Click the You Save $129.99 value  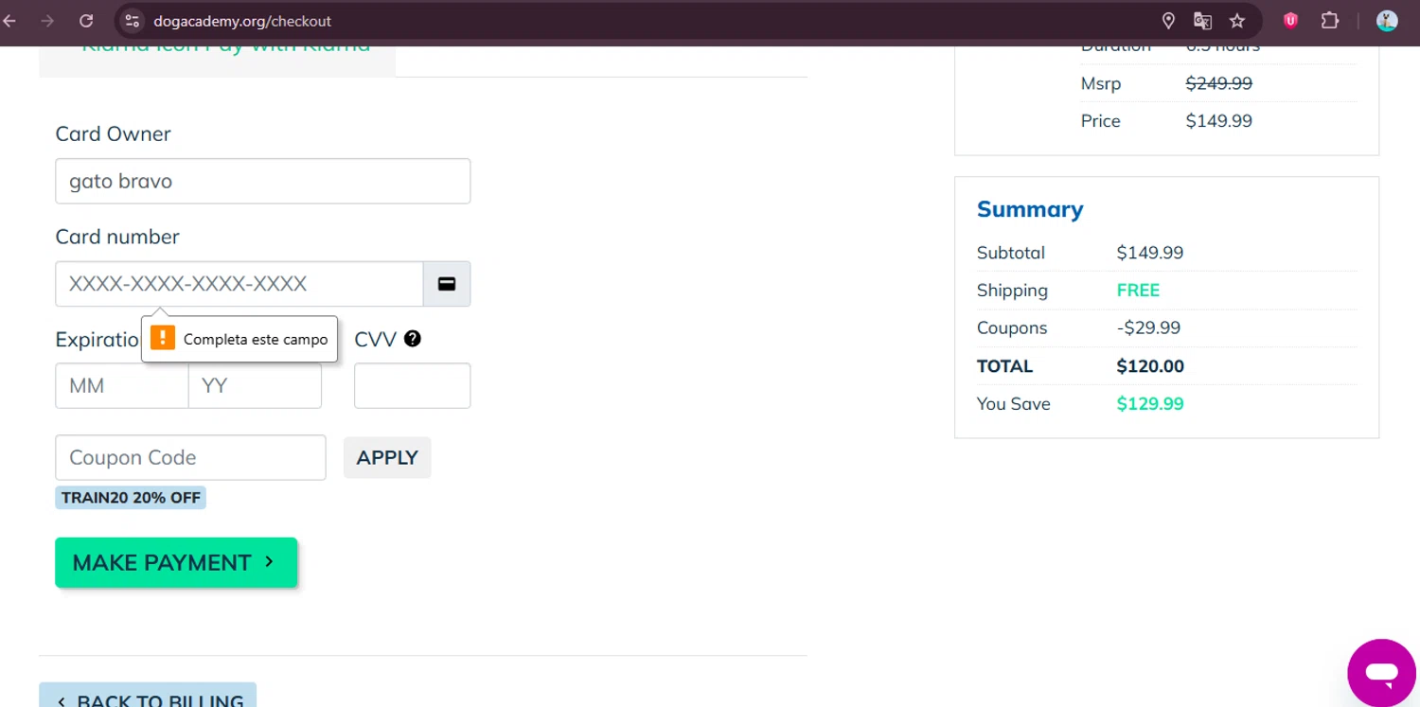point(1150,404)
